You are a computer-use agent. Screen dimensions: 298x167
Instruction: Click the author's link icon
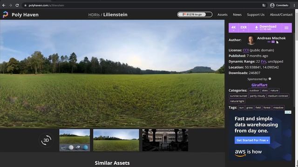pyautogui.click(x=269, y=42)
